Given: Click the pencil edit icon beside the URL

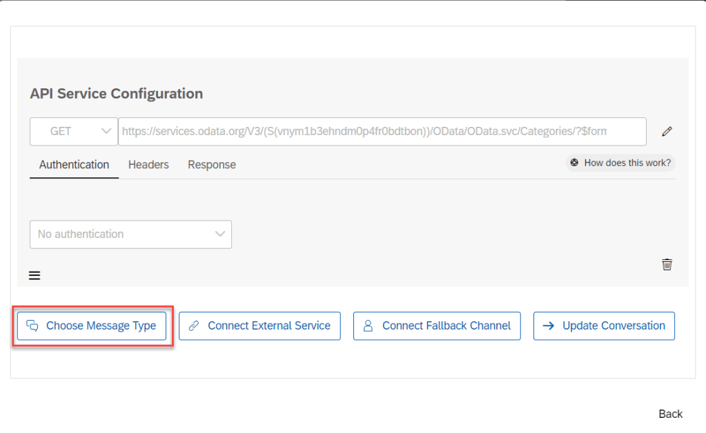Looking at the screenshot, I should (667, 132).
